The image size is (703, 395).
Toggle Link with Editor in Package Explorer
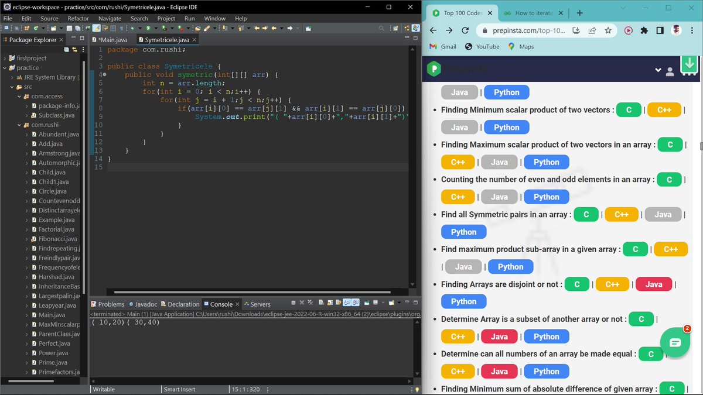74,49
